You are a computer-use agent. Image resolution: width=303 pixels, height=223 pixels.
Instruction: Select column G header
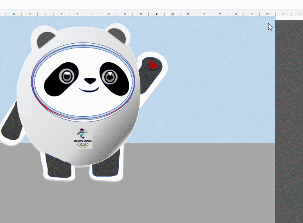click(x=14, y=14)
